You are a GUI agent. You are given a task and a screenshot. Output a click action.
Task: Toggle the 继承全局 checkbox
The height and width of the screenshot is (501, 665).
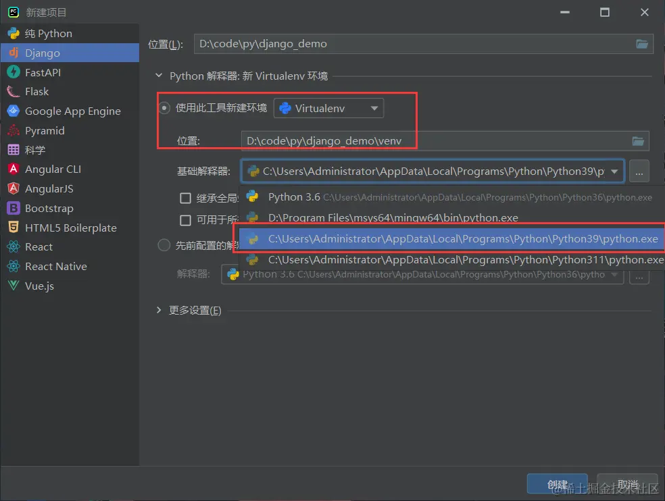point(185,198)
